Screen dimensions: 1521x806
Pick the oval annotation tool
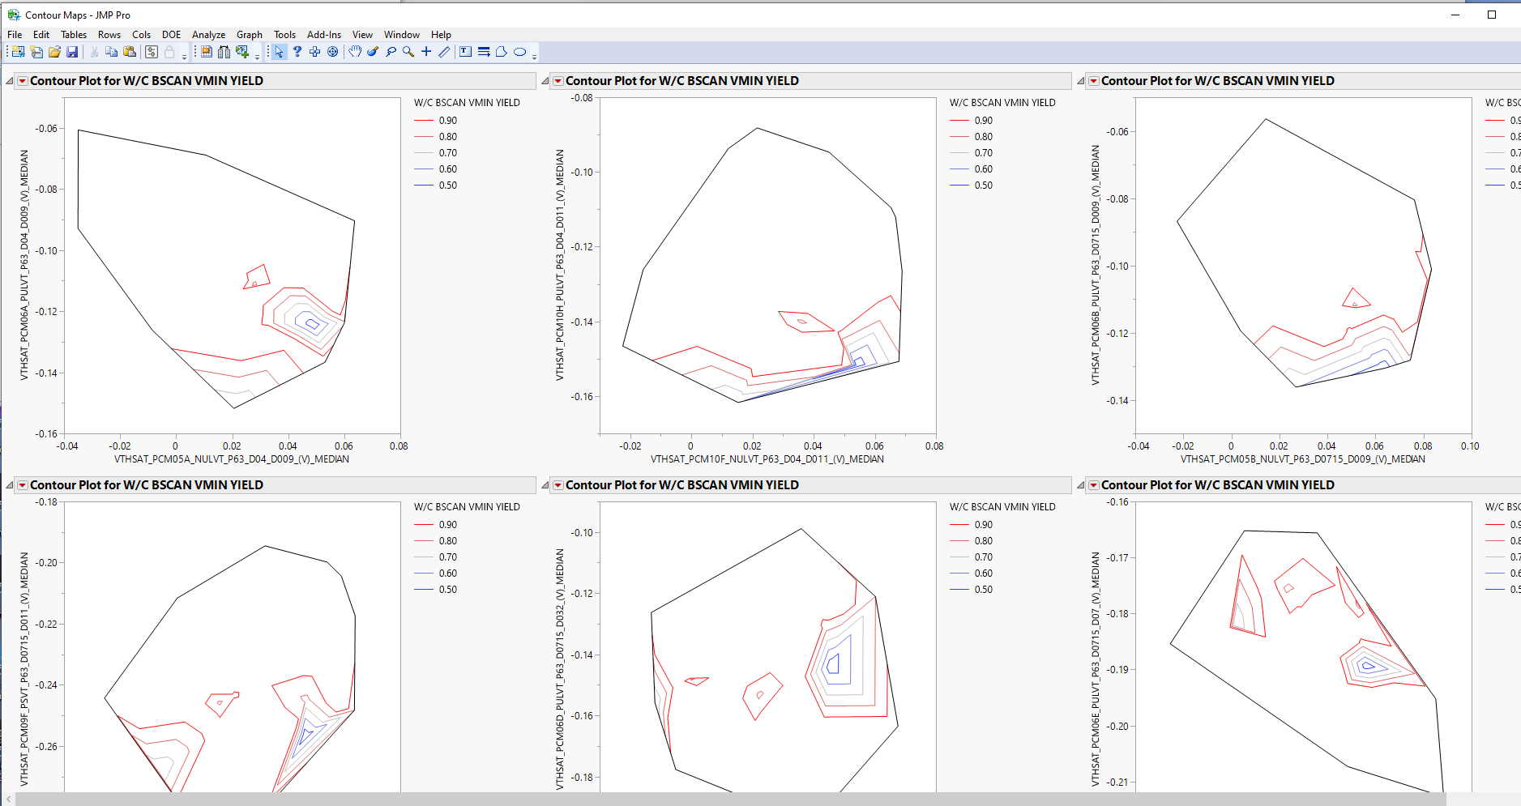pyautogui.click(x=519, y=52)
